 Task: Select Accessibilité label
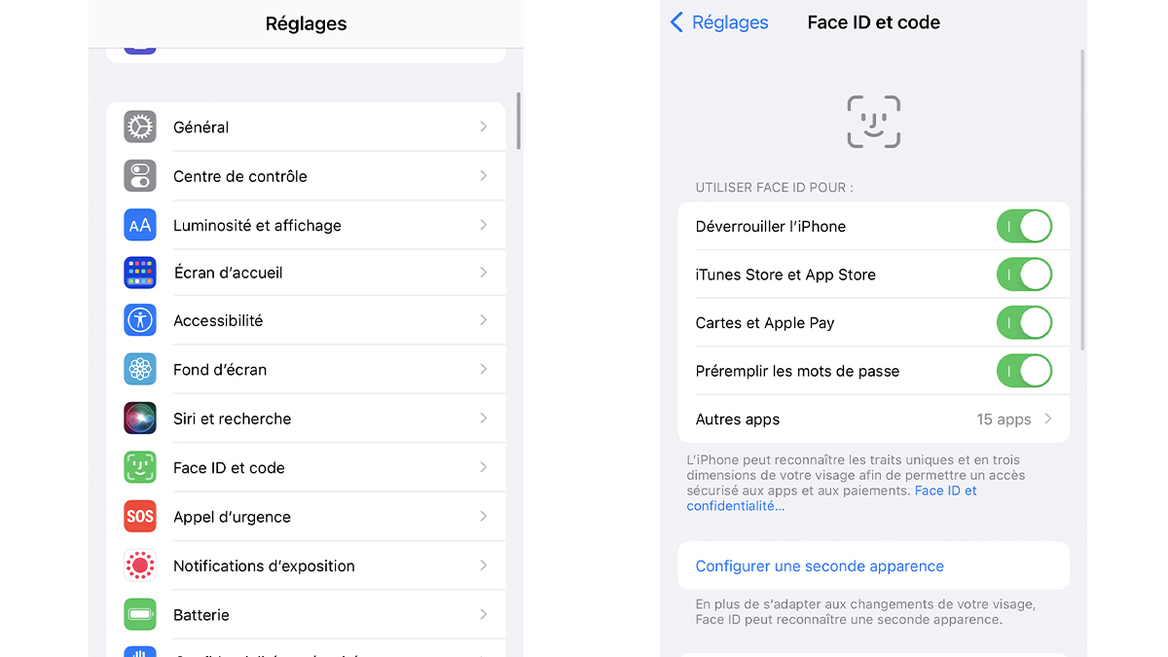[x=218, y=320]
